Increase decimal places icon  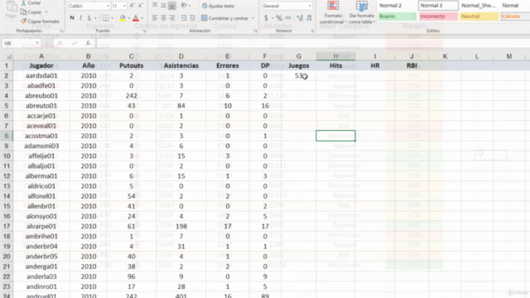(300, 18)
